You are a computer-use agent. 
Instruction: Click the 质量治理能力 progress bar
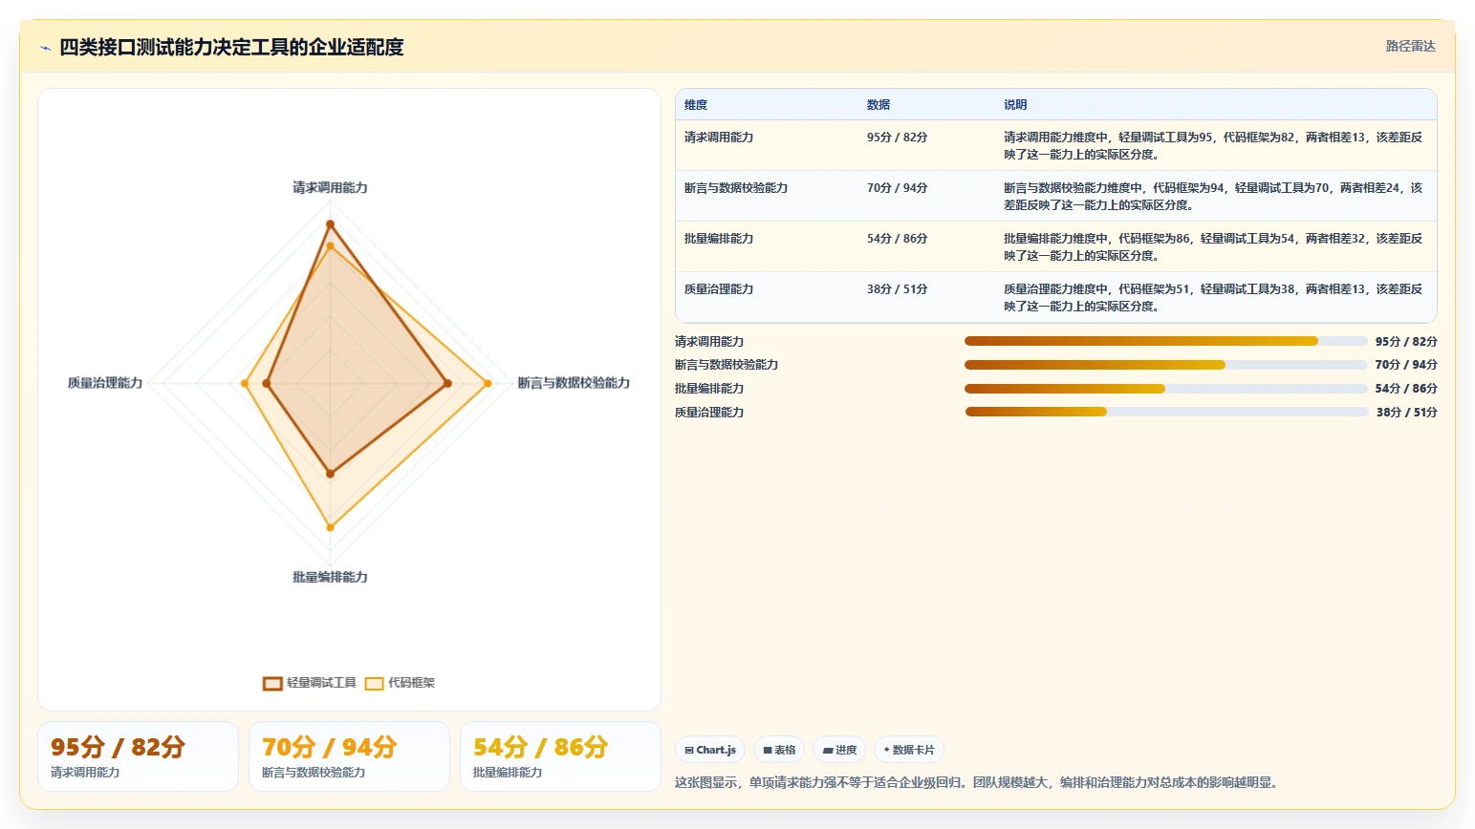(1166, 412)
